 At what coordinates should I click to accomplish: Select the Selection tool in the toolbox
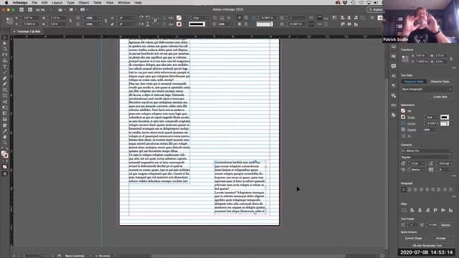tap(5, 37)
